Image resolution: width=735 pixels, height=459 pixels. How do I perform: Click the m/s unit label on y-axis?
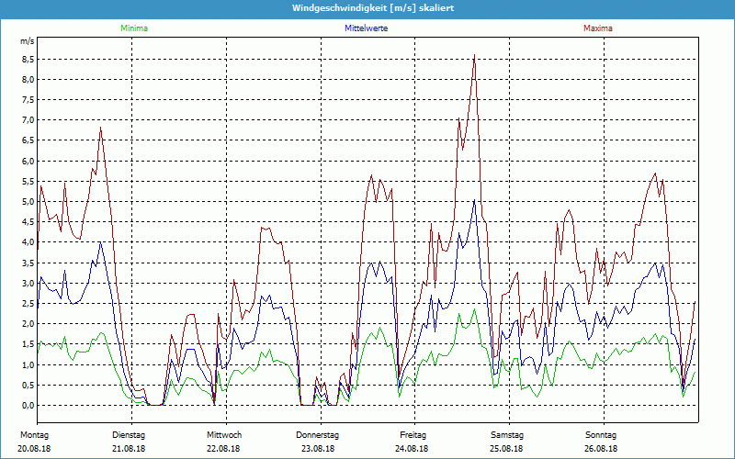coord(28,41)
